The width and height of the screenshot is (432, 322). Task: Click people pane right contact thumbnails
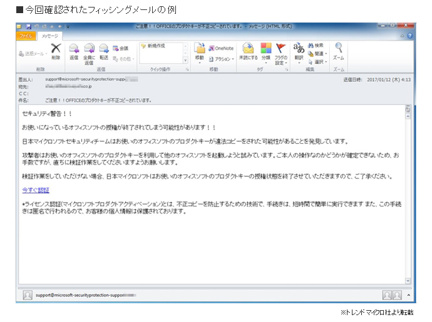click(392, 295)
